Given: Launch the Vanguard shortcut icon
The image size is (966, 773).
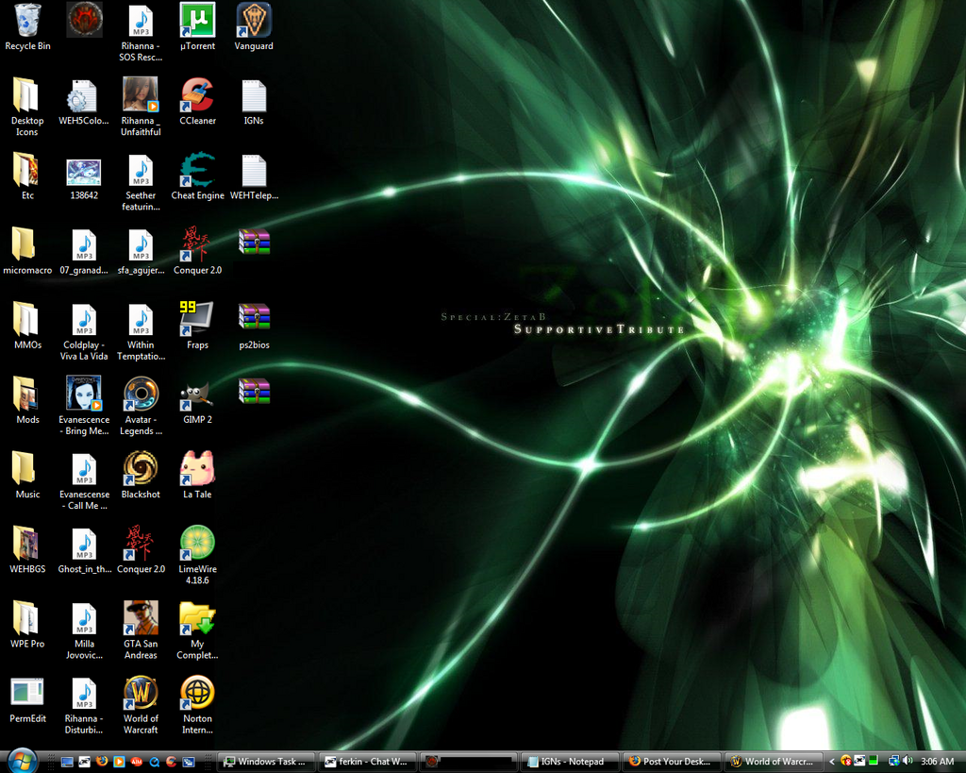Looking at the screenshot, I should pos(254,21).
